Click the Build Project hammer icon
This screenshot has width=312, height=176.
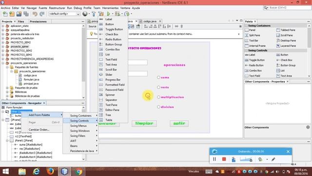(94, 14)
